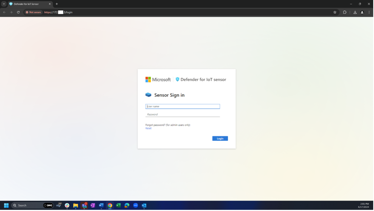Open Outlook from the taskbar
The height and width of the screenshot is (211, 374).
pyautogui.click(x=144, y=206)
